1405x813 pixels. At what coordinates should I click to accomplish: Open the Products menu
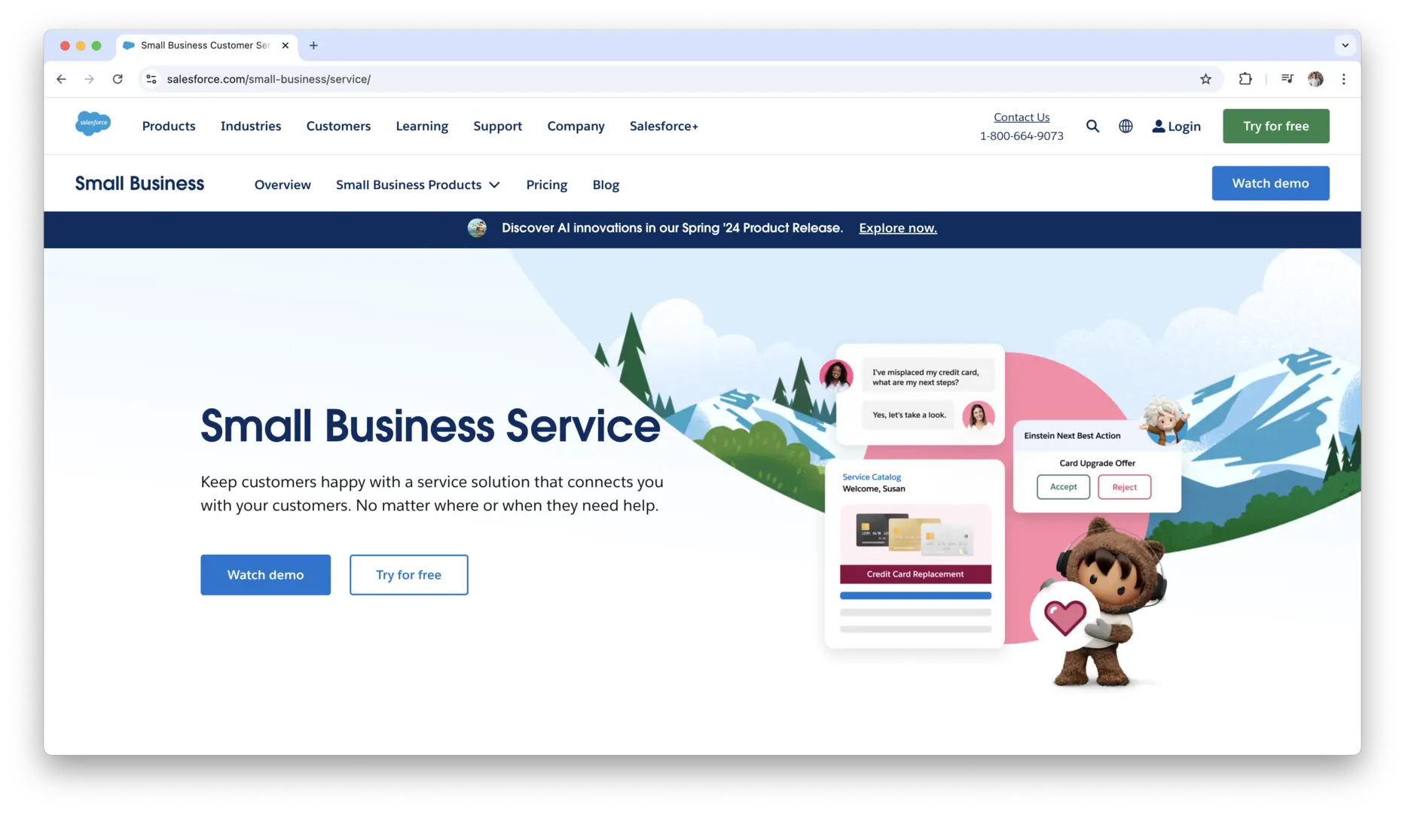pyautogui.click(x=169, y=126)
